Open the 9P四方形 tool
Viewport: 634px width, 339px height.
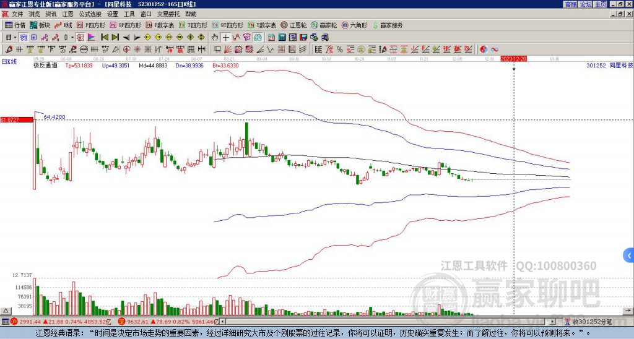(125, 25)
